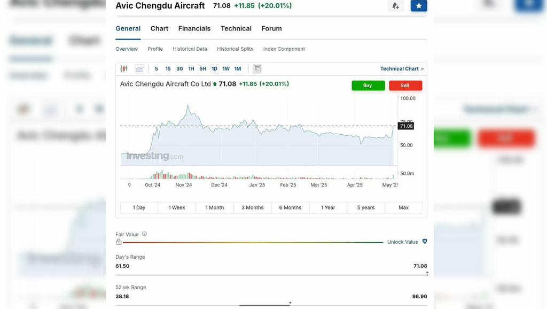Open the Technical Chart link
This screenshot has height=309, width=547.
click(402, 69)
